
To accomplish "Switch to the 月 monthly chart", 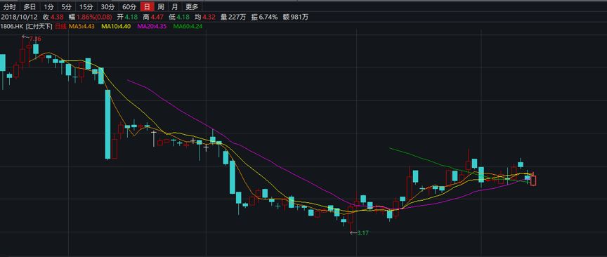I will (x=175, y=6).
